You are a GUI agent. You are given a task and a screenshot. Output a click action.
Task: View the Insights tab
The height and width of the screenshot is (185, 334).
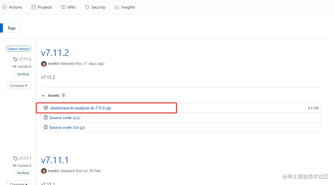click(x=125, y=7)
